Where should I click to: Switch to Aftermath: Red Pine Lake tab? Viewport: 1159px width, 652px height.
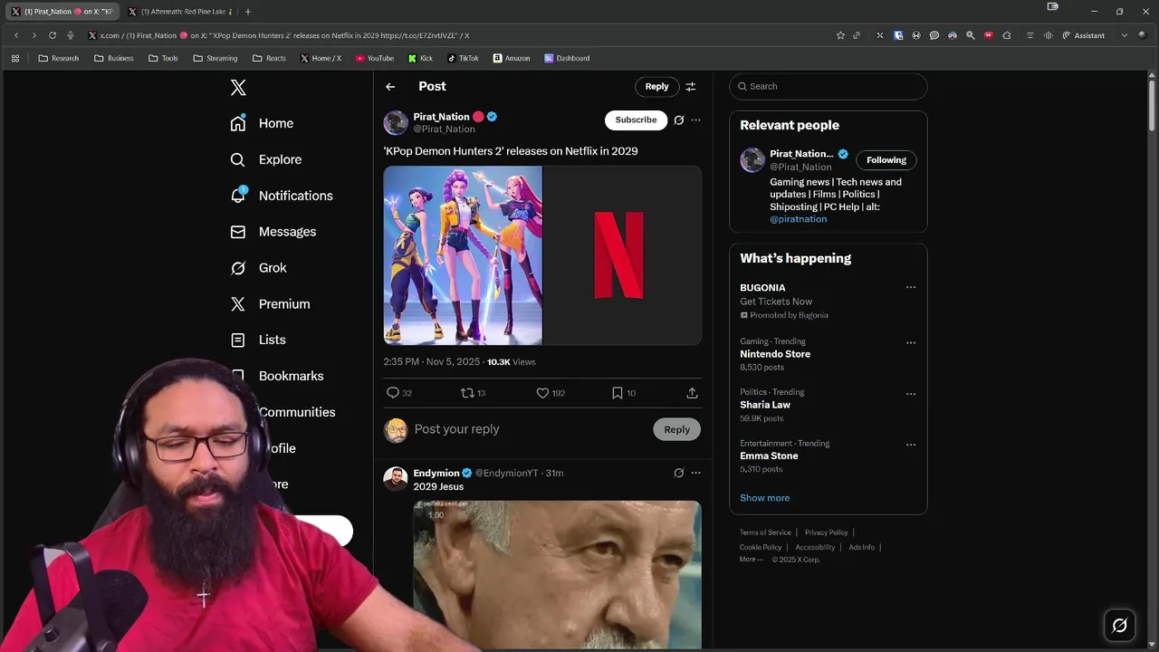(x=181, y=12)
